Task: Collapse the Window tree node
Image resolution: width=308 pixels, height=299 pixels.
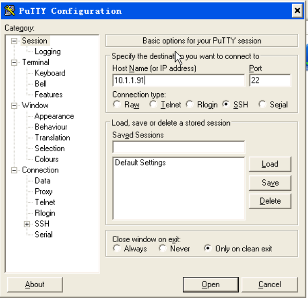Action: click(14, 106)
